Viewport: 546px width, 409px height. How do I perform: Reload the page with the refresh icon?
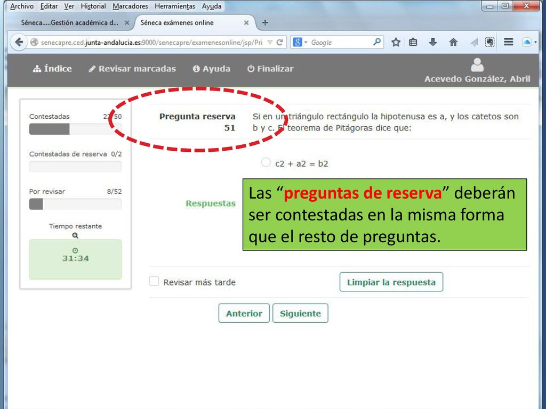click(x=279, y=43)
